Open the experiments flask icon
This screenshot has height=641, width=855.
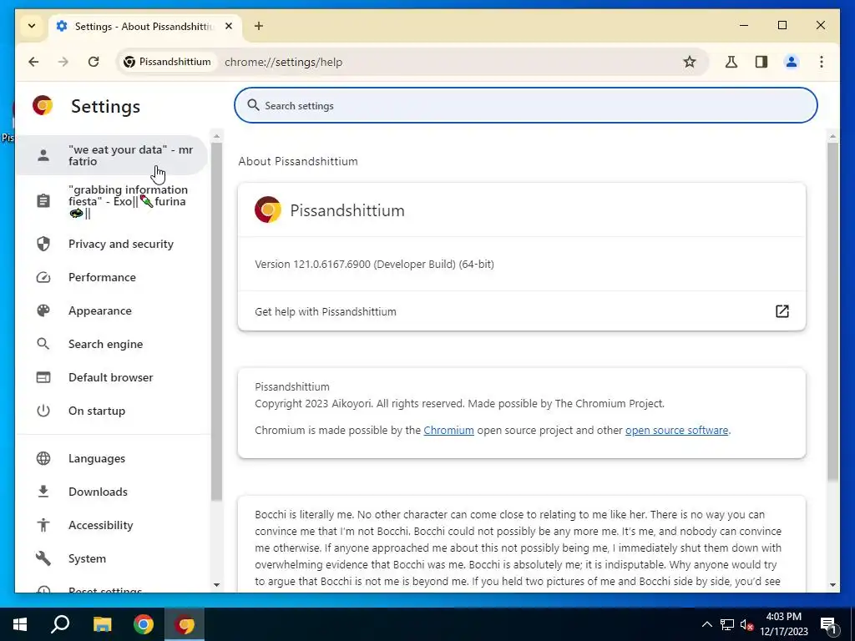pyautogui.click(x=731, y=62)
